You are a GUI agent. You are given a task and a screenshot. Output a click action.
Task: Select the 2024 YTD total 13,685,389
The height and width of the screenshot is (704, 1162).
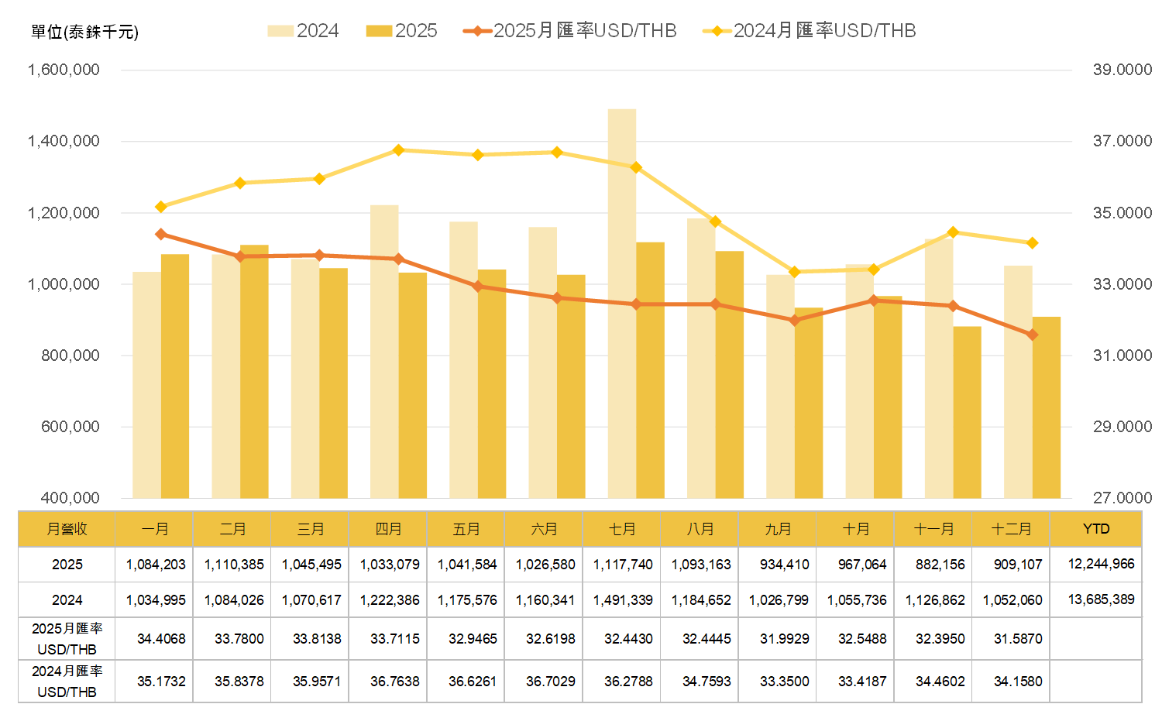(x=1101, y=599)
